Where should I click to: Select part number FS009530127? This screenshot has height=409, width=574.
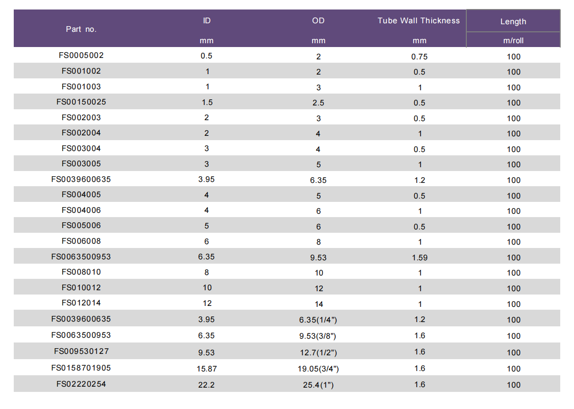coord(81,352)
